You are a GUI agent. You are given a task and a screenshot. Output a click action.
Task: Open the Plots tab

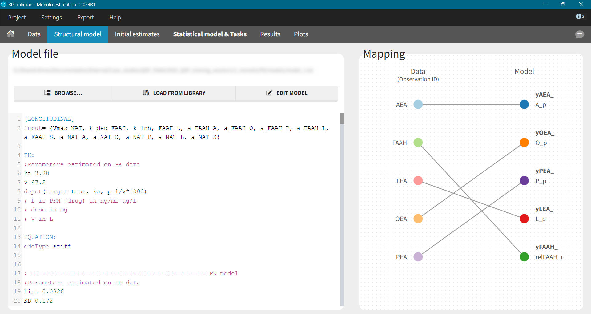(301, 34)
